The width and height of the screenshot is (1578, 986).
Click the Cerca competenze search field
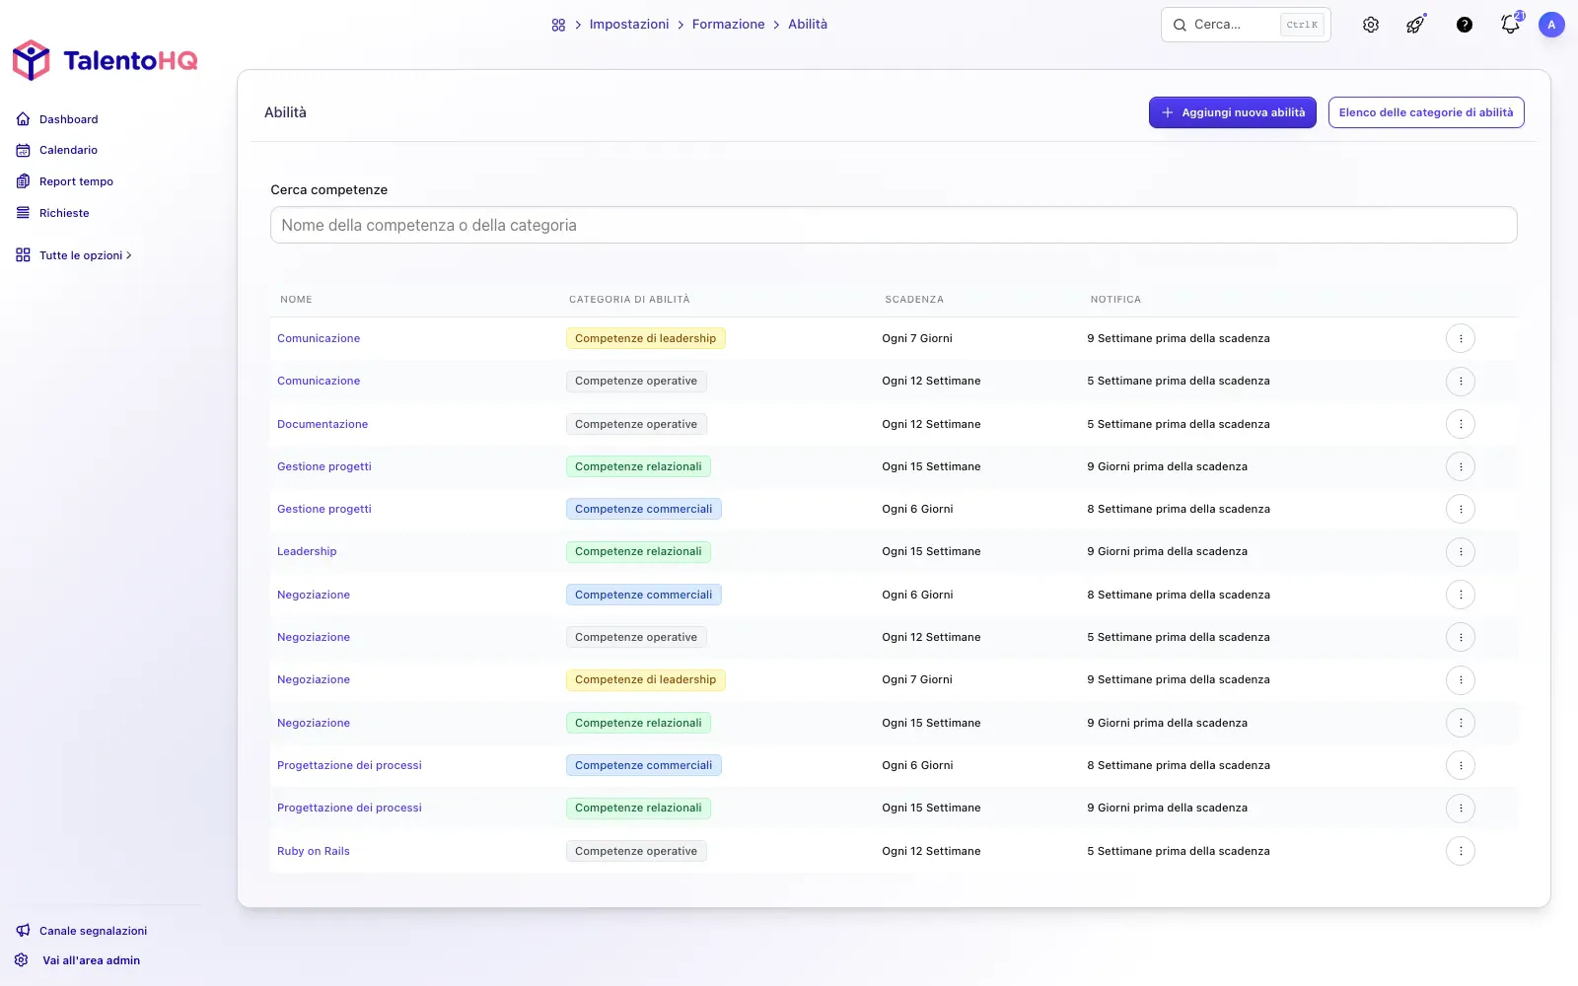coord(894,225)
